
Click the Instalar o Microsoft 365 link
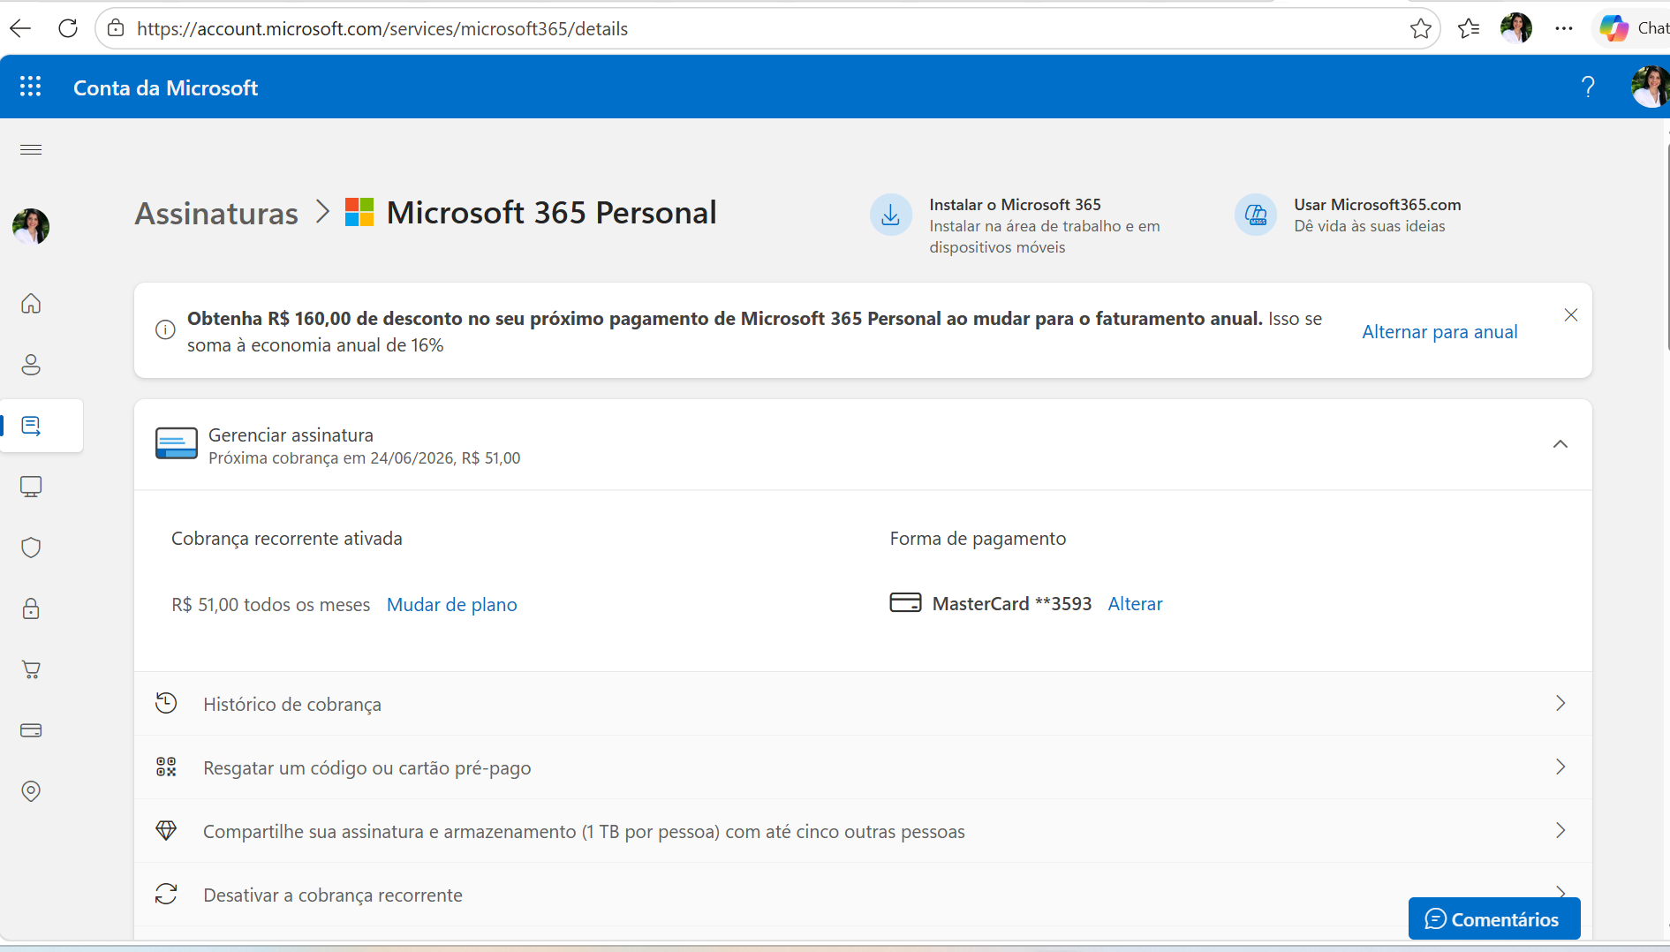(1015, 204)
